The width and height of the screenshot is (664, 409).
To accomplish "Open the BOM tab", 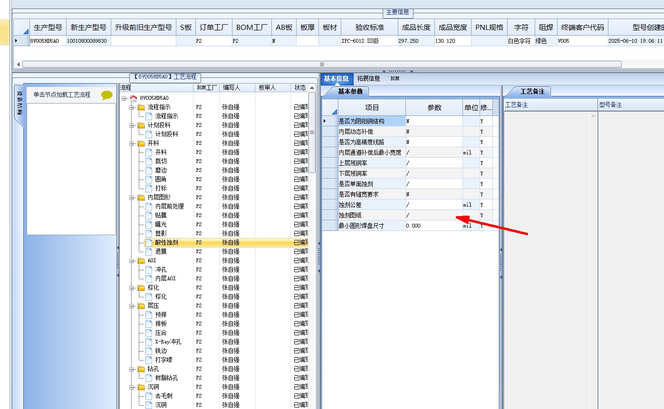I will tap(395, 79).
